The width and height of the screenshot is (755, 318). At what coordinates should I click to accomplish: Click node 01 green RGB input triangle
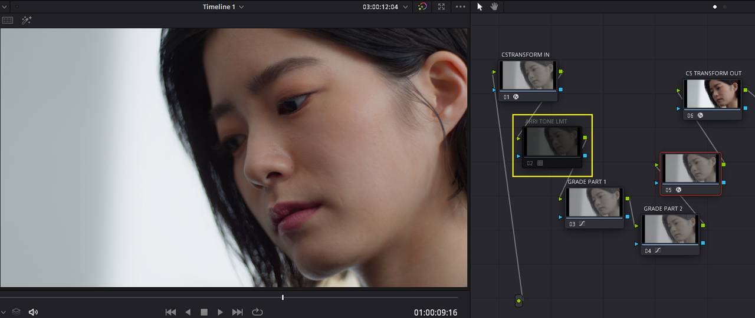click(494, 72)
